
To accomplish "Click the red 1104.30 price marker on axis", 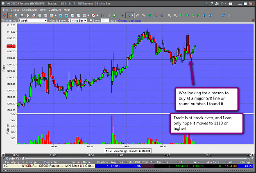I will tap(11, 47).
